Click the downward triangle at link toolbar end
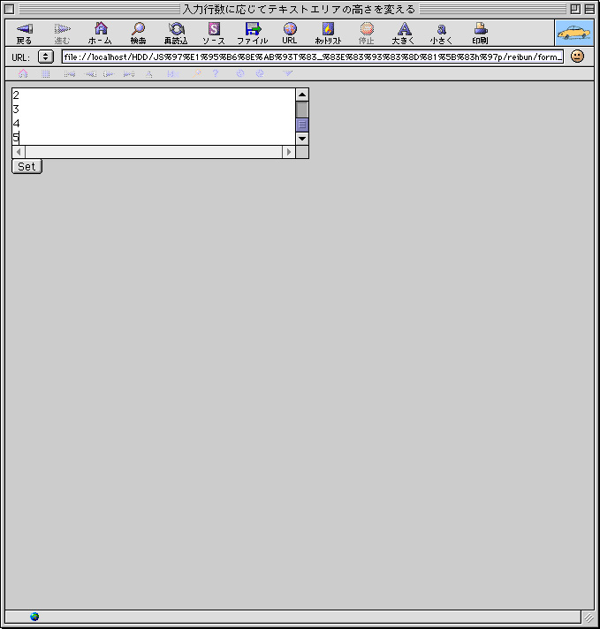This screenshot has width=600, height=629. pyautogui.click(x=288, y=73)
